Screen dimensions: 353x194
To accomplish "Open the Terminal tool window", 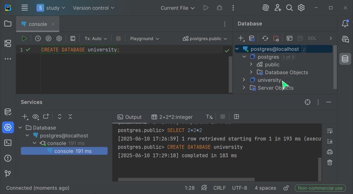I will coord(8,143).
